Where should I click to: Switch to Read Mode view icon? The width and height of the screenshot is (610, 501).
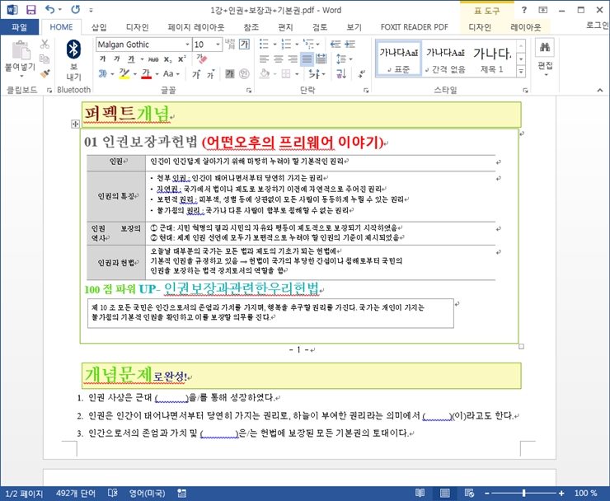click(420, 494)
